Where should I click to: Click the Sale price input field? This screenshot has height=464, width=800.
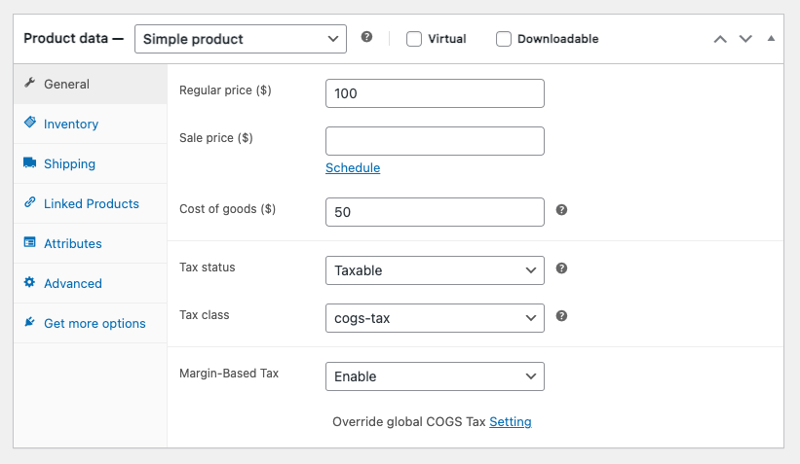tap(435, 141)
